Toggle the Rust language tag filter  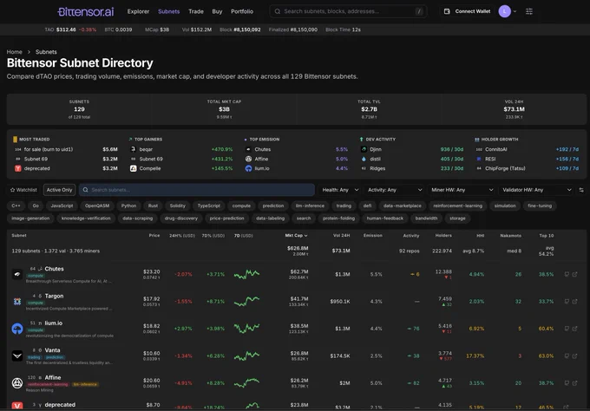coord(153,205)
